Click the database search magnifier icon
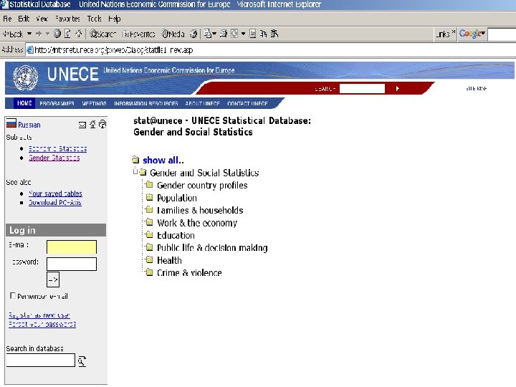516x387 pixels. point(82,361)
